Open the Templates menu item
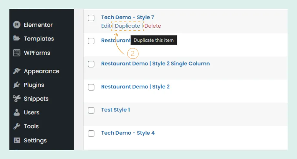The width and height of the screenshot is (297, 159). (x=39, y=38)
